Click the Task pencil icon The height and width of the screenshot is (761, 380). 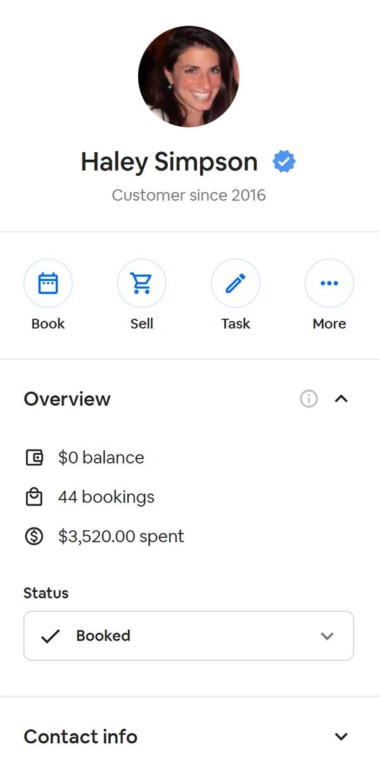click(236, 283)
